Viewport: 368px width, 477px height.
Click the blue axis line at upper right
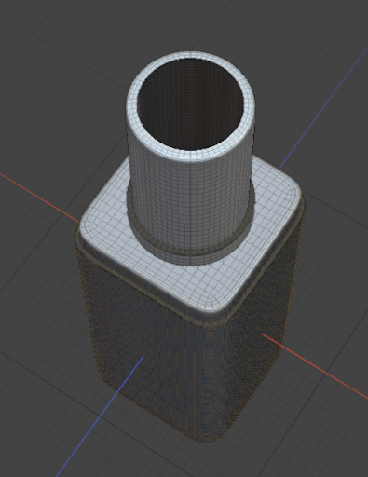pyautogui.click(x=323, y=107)
